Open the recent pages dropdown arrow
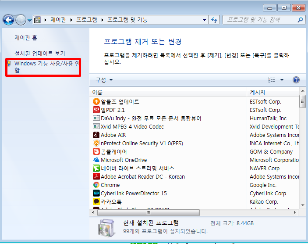This screenshot has height=244, width=308. pyautogui.click(x=29, y=20)
